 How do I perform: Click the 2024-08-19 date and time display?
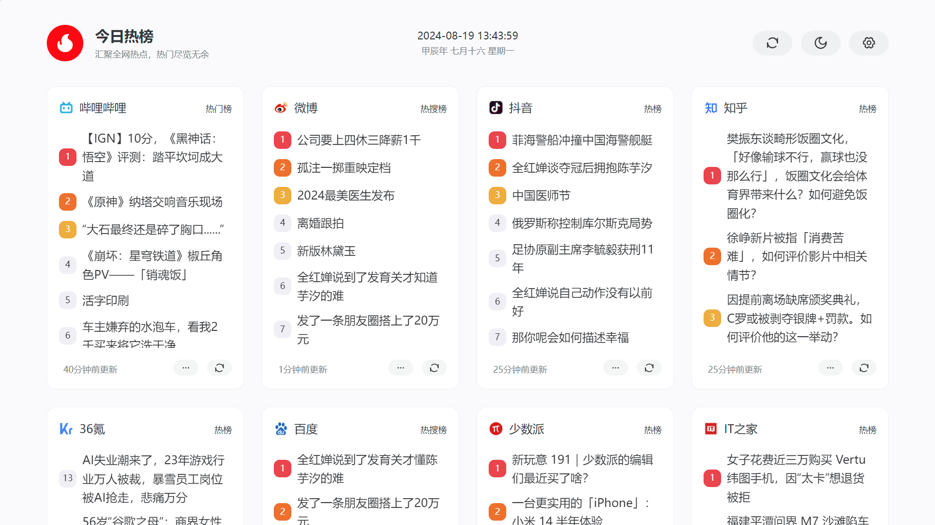coord(468,36)
